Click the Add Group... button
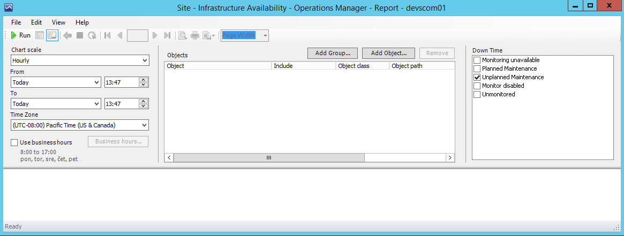Image resolution: width=624 pixels, height=236 pixels. tap(332, 53)
